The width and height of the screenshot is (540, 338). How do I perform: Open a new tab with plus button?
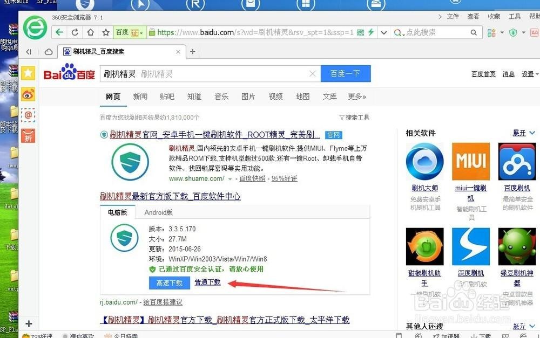coord(193,52)
